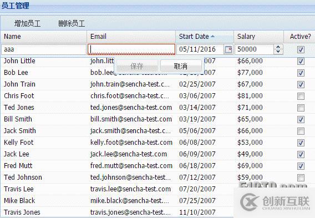Image resolution: width=315 pixels, height=218 pixels.
Task: Toggle Active checkbox for Jack Lee
Action: coord(301,155)
